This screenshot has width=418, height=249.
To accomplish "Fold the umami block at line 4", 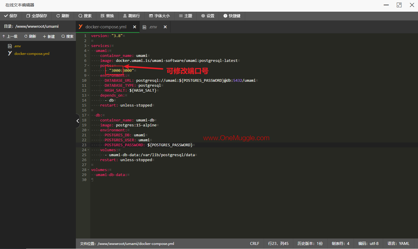I will click(88, 51).
